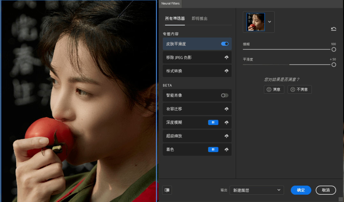Disable the 皮肤平滑度 toggle switch
Viewport: 344px width, 202px height.
pos(225,44)
